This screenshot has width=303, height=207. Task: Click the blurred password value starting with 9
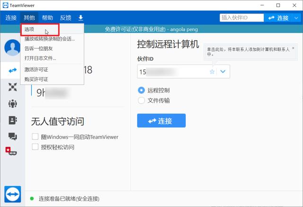pos(53,93)
